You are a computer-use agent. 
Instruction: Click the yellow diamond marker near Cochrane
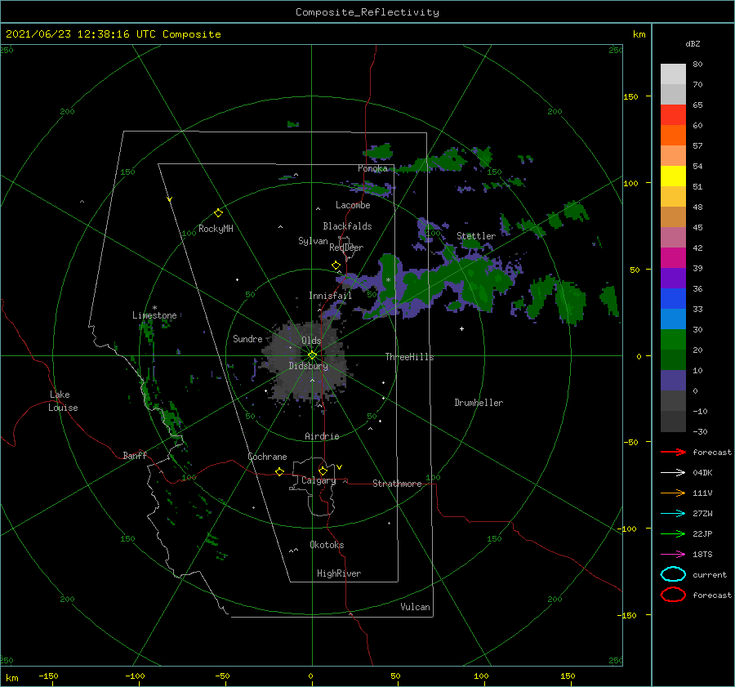(280, 472)
